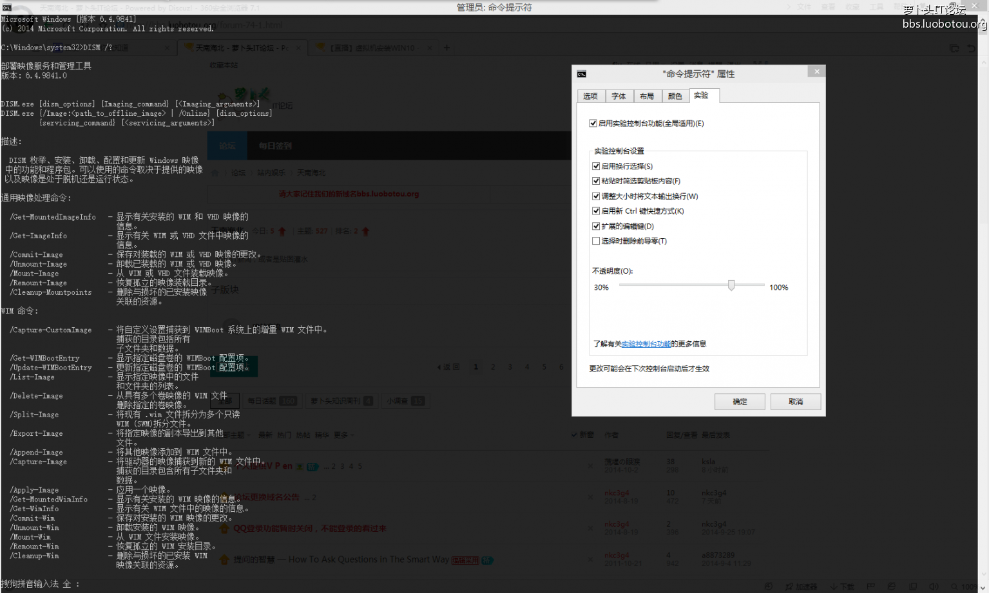This screenshot has height=593, width=989.
Task: Expand the 更多 sort dropdown in forum
Action: 343,435
